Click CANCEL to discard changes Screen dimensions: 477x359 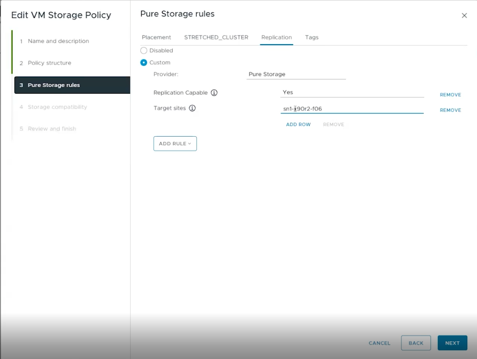pyautogui.click(x=379, y=343)
